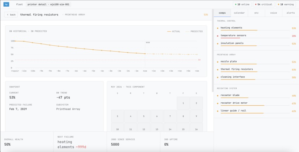Screen dimensions: 299x152
Task: Select May 2 in the calendar
Action: click(x=196, y=103)
